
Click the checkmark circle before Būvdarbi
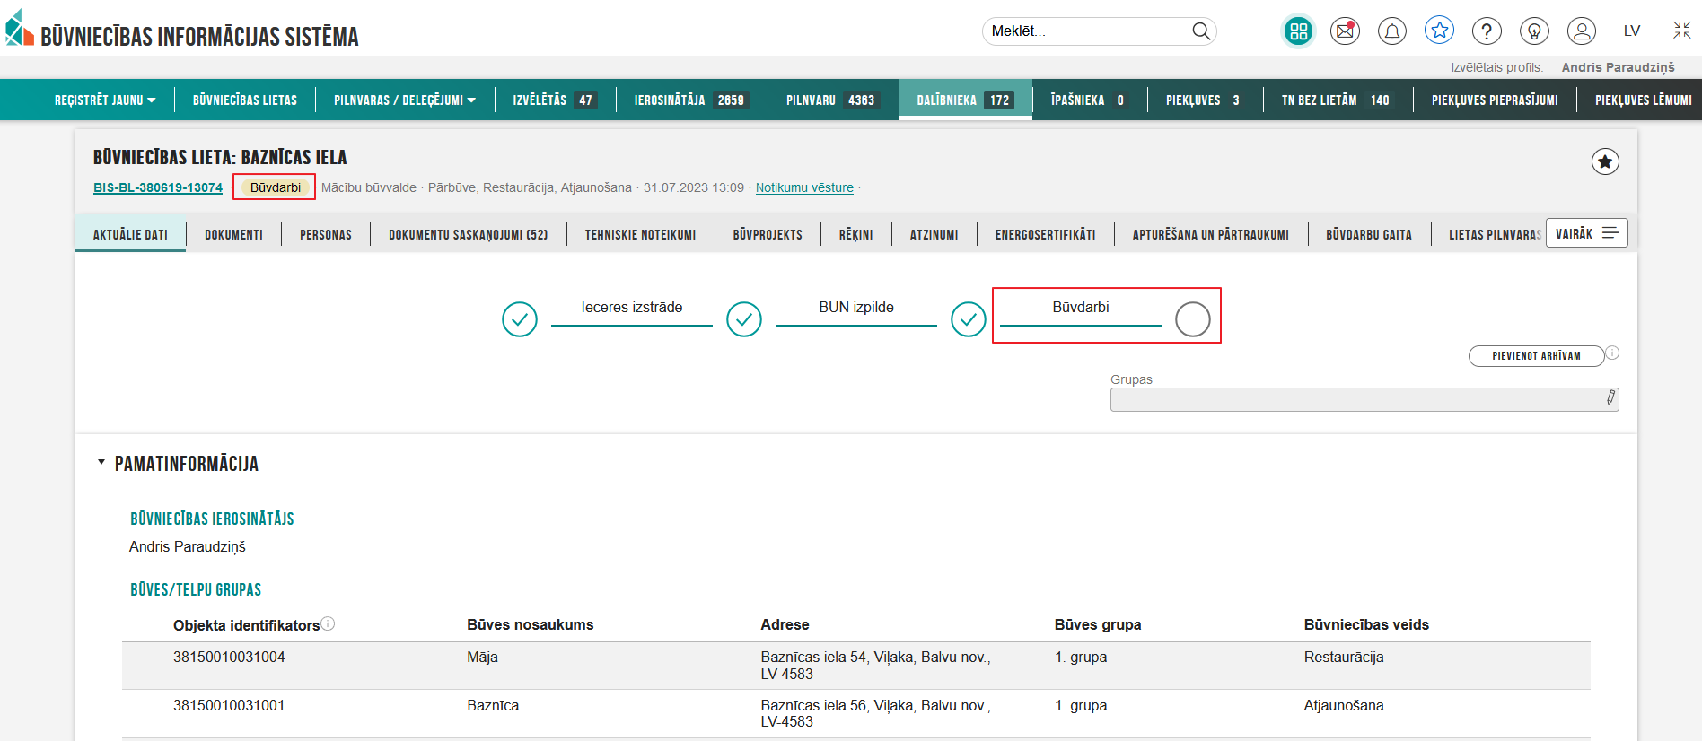coord(969,319)
